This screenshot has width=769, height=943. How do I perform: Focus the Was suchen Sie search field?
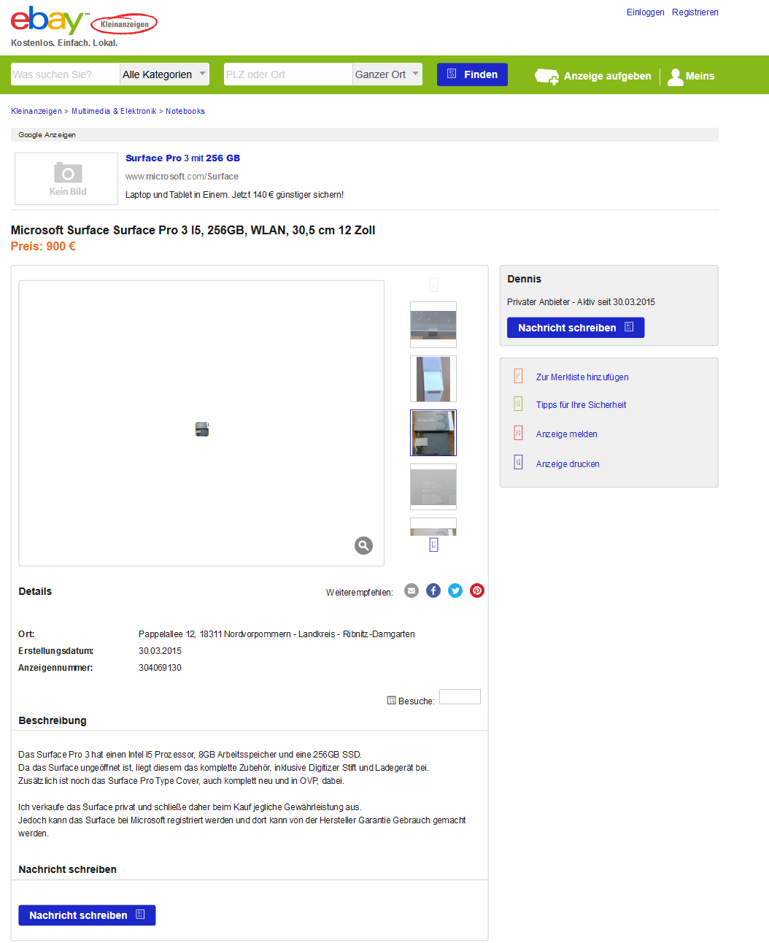tap(65, 74)
